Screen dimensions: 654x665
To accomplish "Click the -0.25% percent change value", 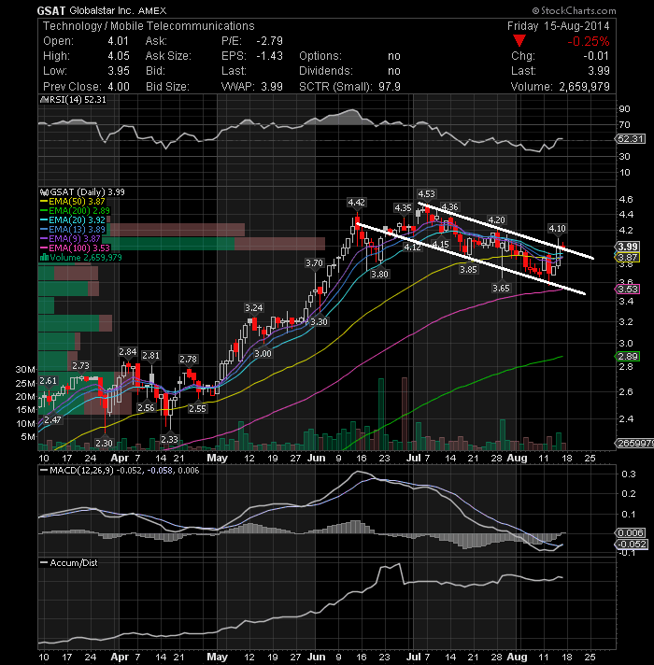I will pos(589,41).
